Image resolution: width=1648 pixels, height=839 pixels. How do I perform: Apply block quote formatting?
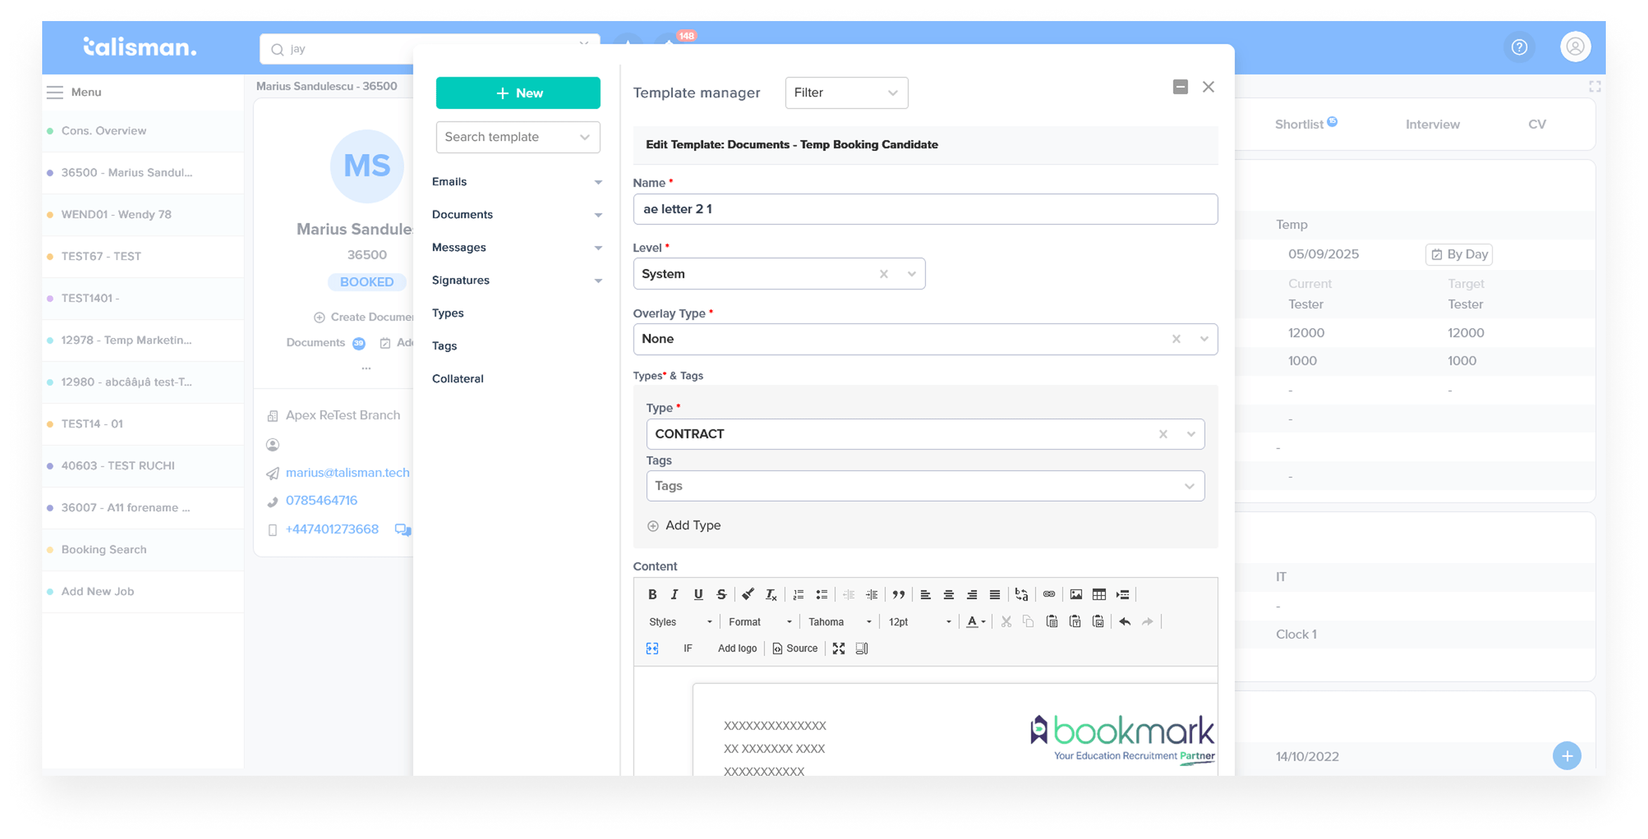point(898,594)
